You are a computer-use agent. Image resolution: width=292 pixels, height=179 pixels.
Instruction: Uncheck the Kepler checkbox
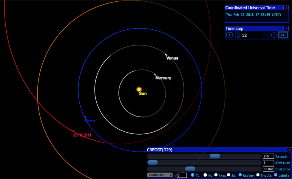240,175
